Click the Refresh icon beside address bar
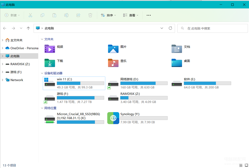249x168 pixels. (170, 28)
